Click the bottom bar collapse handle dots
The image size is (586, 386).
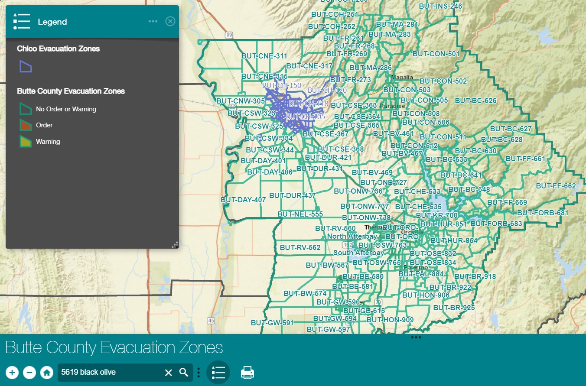[416, 337]
